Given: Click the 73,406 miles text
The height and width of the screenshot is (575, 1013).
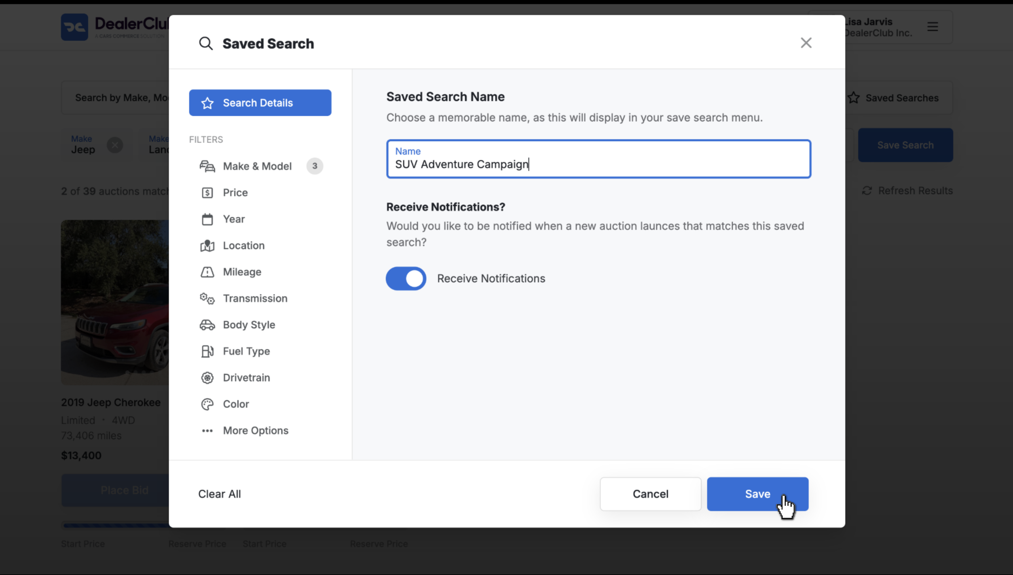Looking at the screenshot, I should 91,436.
